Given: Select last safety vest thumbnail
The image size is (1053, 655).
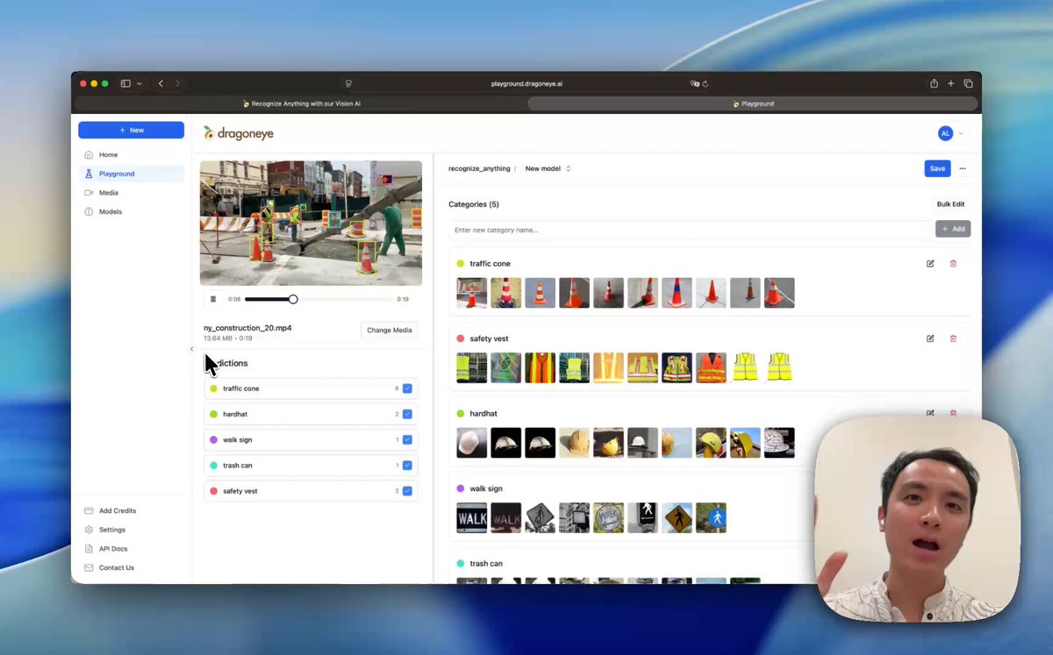Looking at the screenshot, I should pos(779,368).
